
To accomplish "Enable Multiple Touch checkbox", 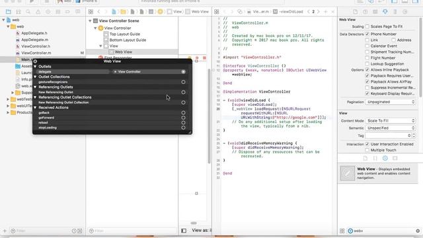I will (x=367, y=150).
